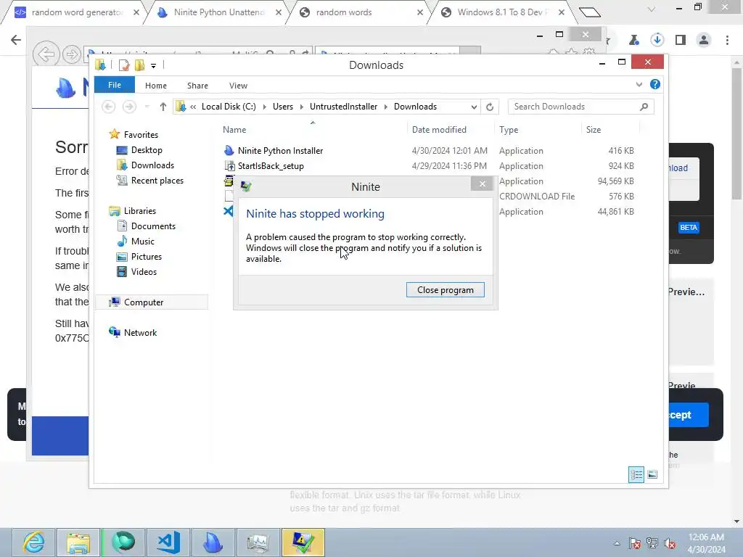Select UntrustedInstaller breadcrumb segment

(343, 107)
